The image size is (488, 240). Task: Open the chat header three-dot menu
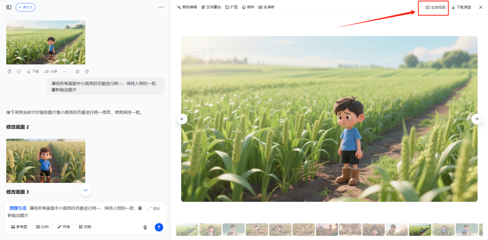click(160, 7)
